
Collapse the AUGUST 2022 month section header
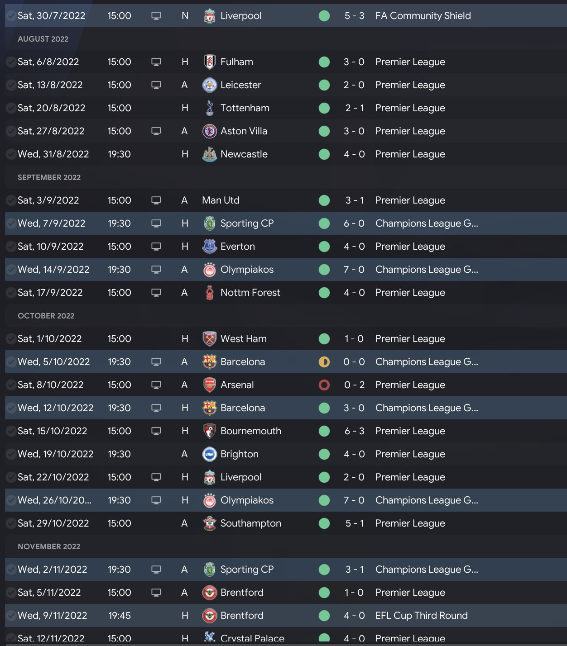[43, 39]
